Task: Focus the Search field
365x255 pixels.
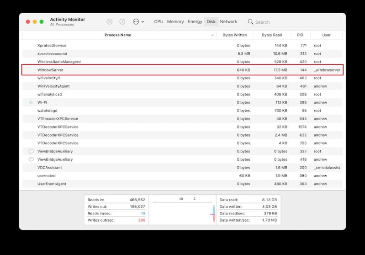Action: (x=293, y=22)
